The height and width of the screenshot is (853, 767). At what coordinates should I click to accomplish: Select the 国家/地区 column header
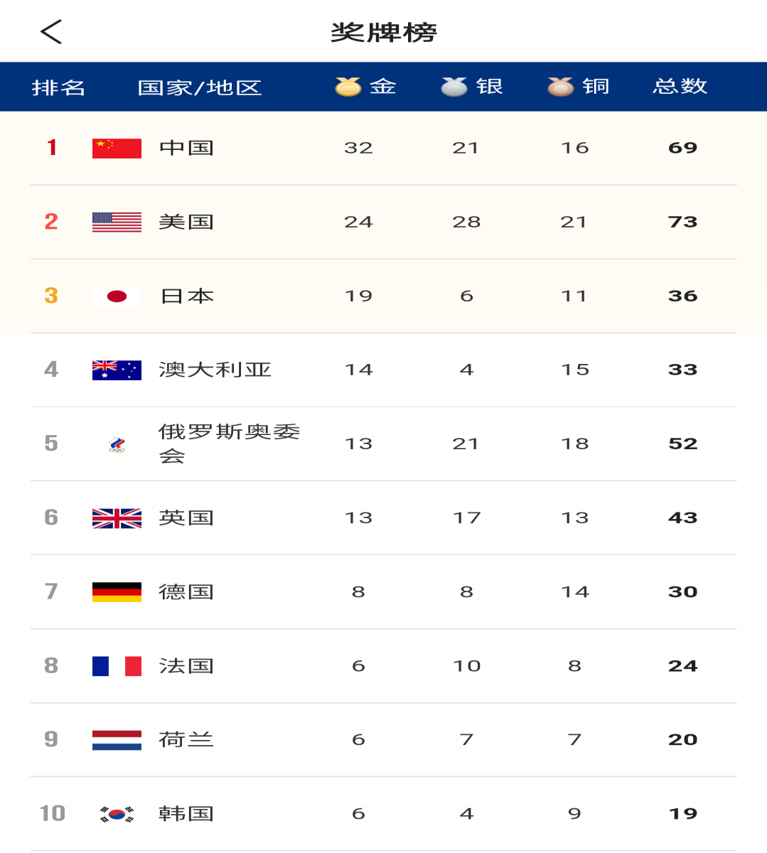[200, 87]
